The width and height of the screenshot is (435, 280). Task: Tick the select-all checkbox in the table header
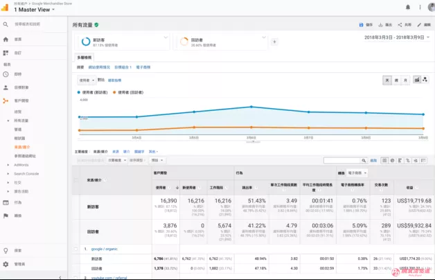coord(76,180)
